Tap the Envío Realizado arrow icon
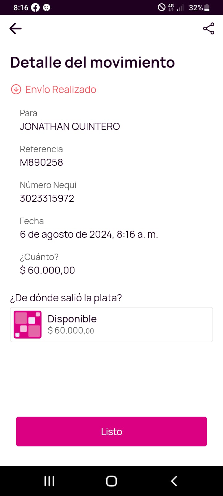 point(16,89)
